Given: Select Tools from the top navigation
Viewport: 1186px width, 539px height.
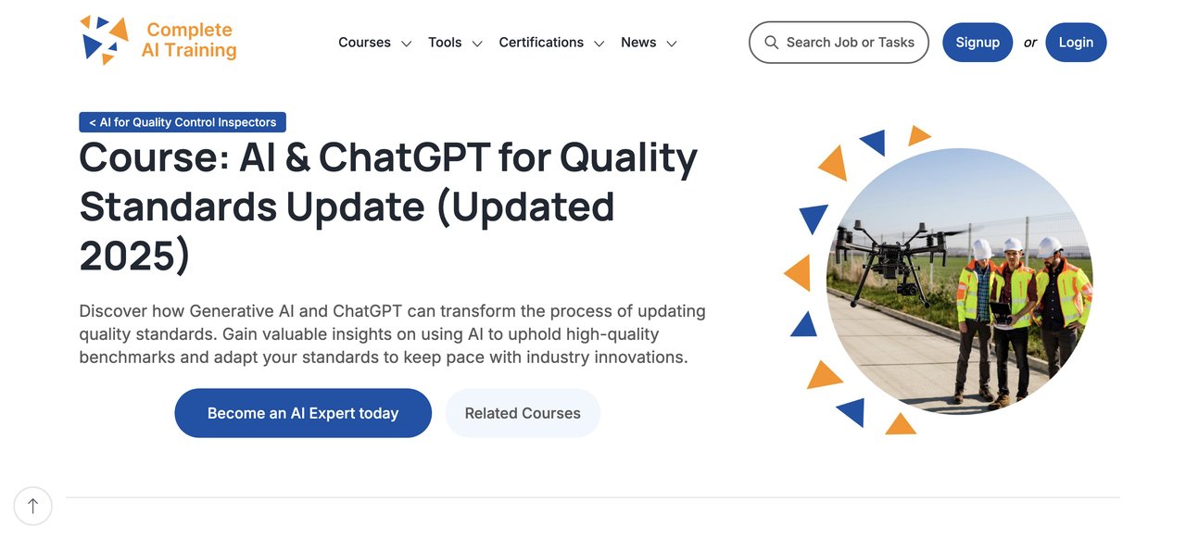Looking at the screenshot, I should [x=446, y=42].
